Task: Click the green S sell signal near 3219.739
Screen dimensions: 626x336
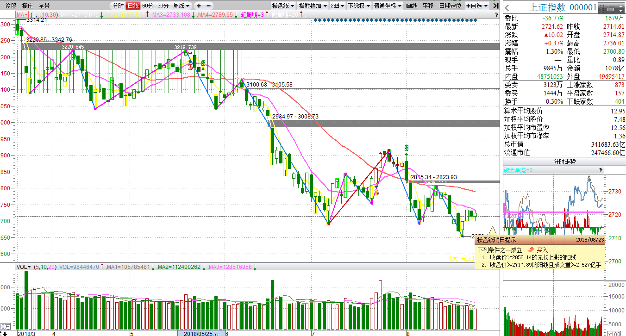Action: tap(203, 63)
